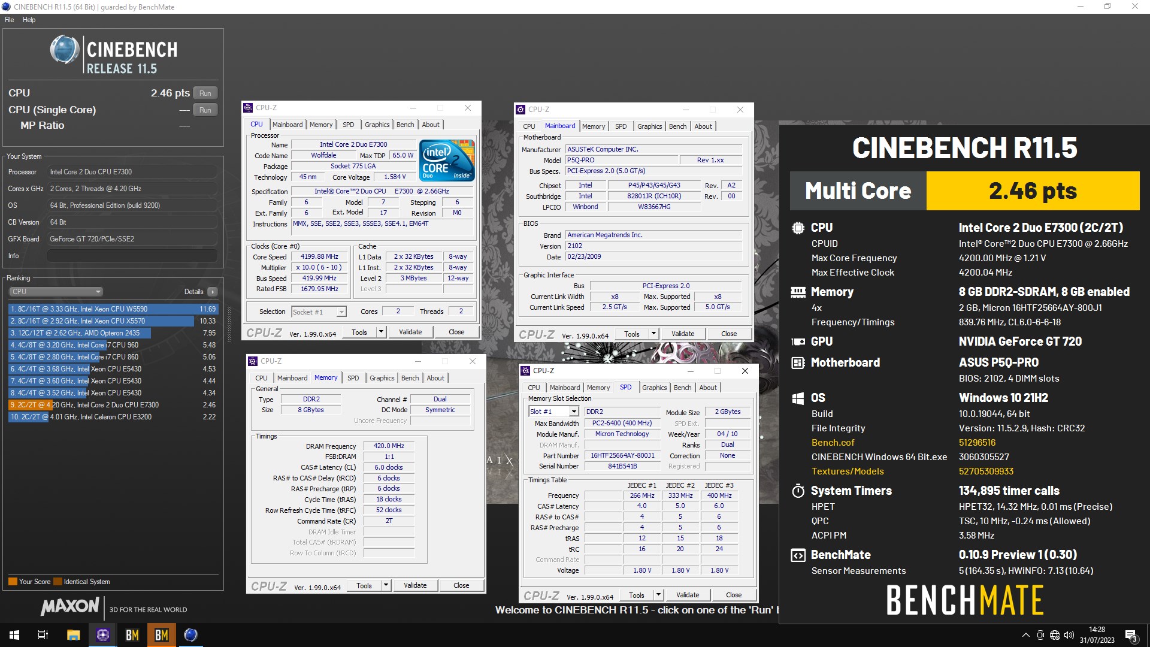Click Motherboard icon in BenchMate panel
The height and width of the screenshot is (647, 1150).
click(x=798, y=362)
